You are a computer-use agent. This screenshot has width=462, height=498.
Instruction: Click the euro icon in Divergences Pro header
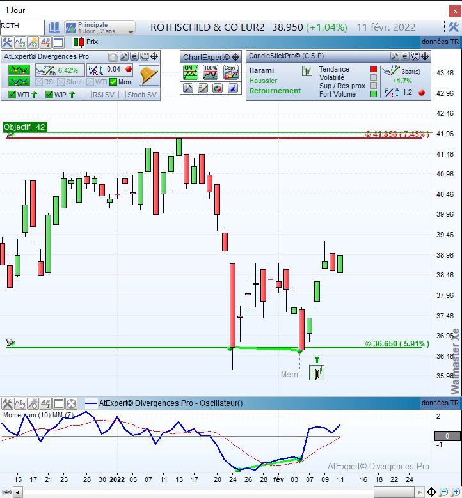click(134, 56)
